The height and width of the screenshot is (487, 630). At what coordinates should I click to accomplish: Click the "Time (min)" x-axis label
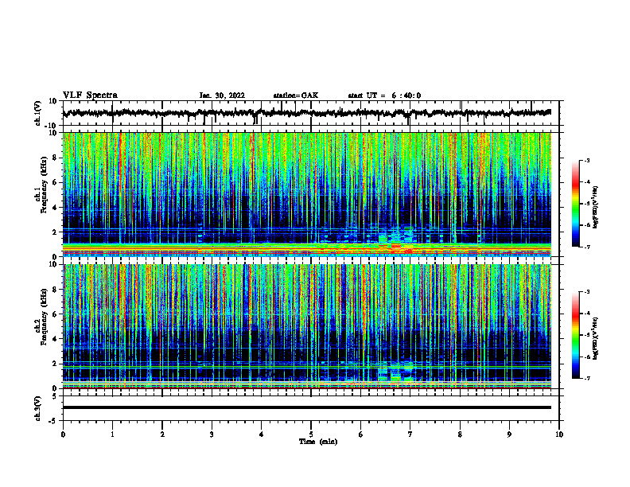click(318, 442)
